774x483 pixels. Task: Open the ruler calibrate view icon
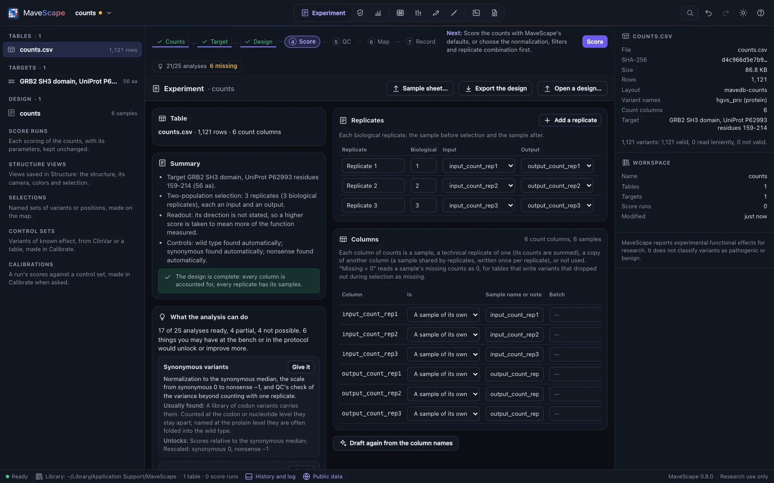click(454, 13)
